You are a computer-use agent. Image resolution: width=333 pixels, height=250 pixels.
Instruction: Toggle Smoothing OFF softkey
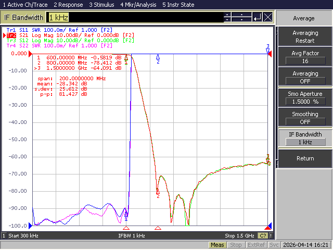point(305,118)
